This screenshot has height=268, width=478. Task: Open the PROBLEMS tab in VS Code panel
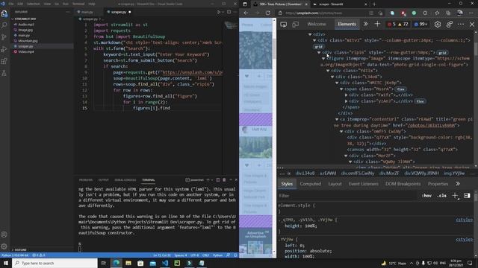86,180
